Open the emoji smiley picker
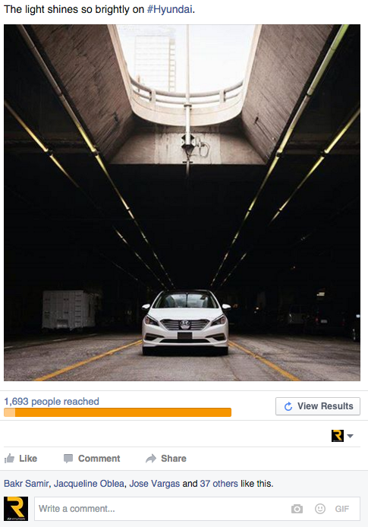This screenshot has width=368, height=527. click(320, 509)
